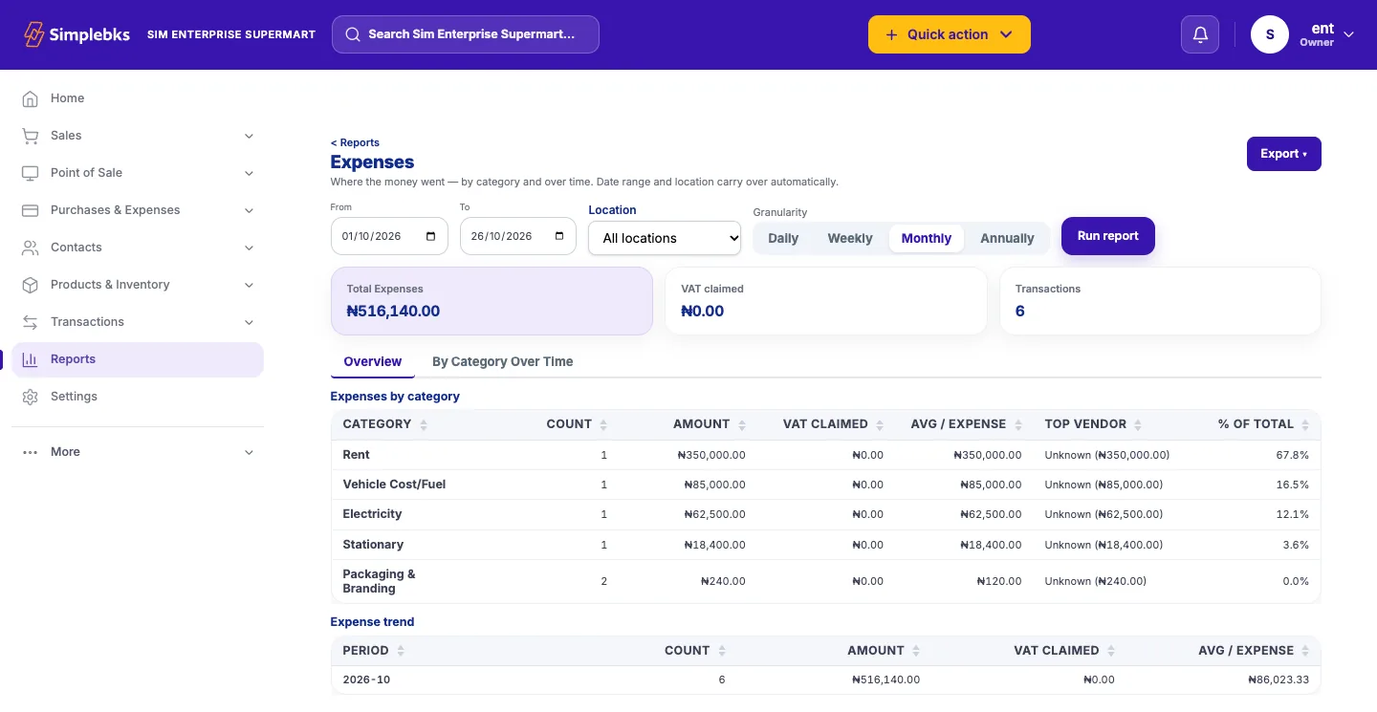Select the Overview tab

373,361
